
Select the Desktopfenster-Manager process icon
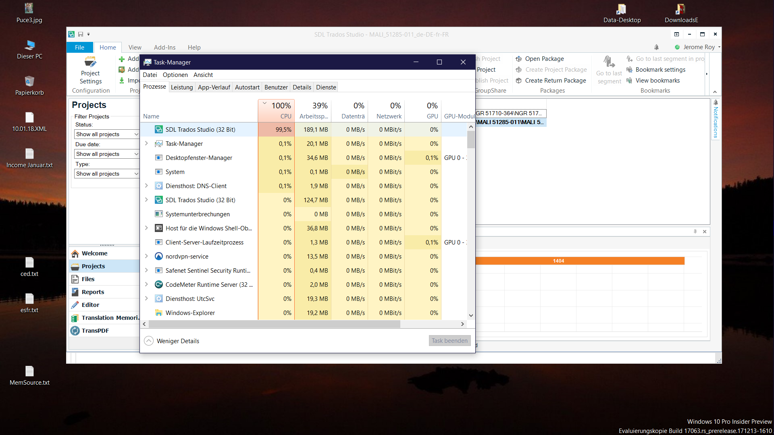pyautogui.click(x=159, y=158)
